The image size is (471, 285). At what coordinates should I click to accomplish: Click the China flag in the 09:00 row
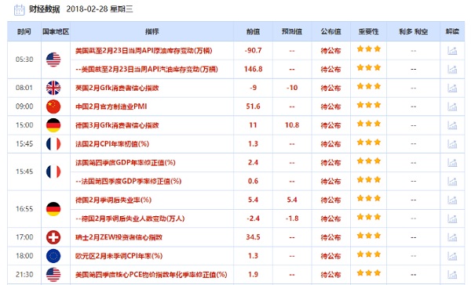coord(53,106)
